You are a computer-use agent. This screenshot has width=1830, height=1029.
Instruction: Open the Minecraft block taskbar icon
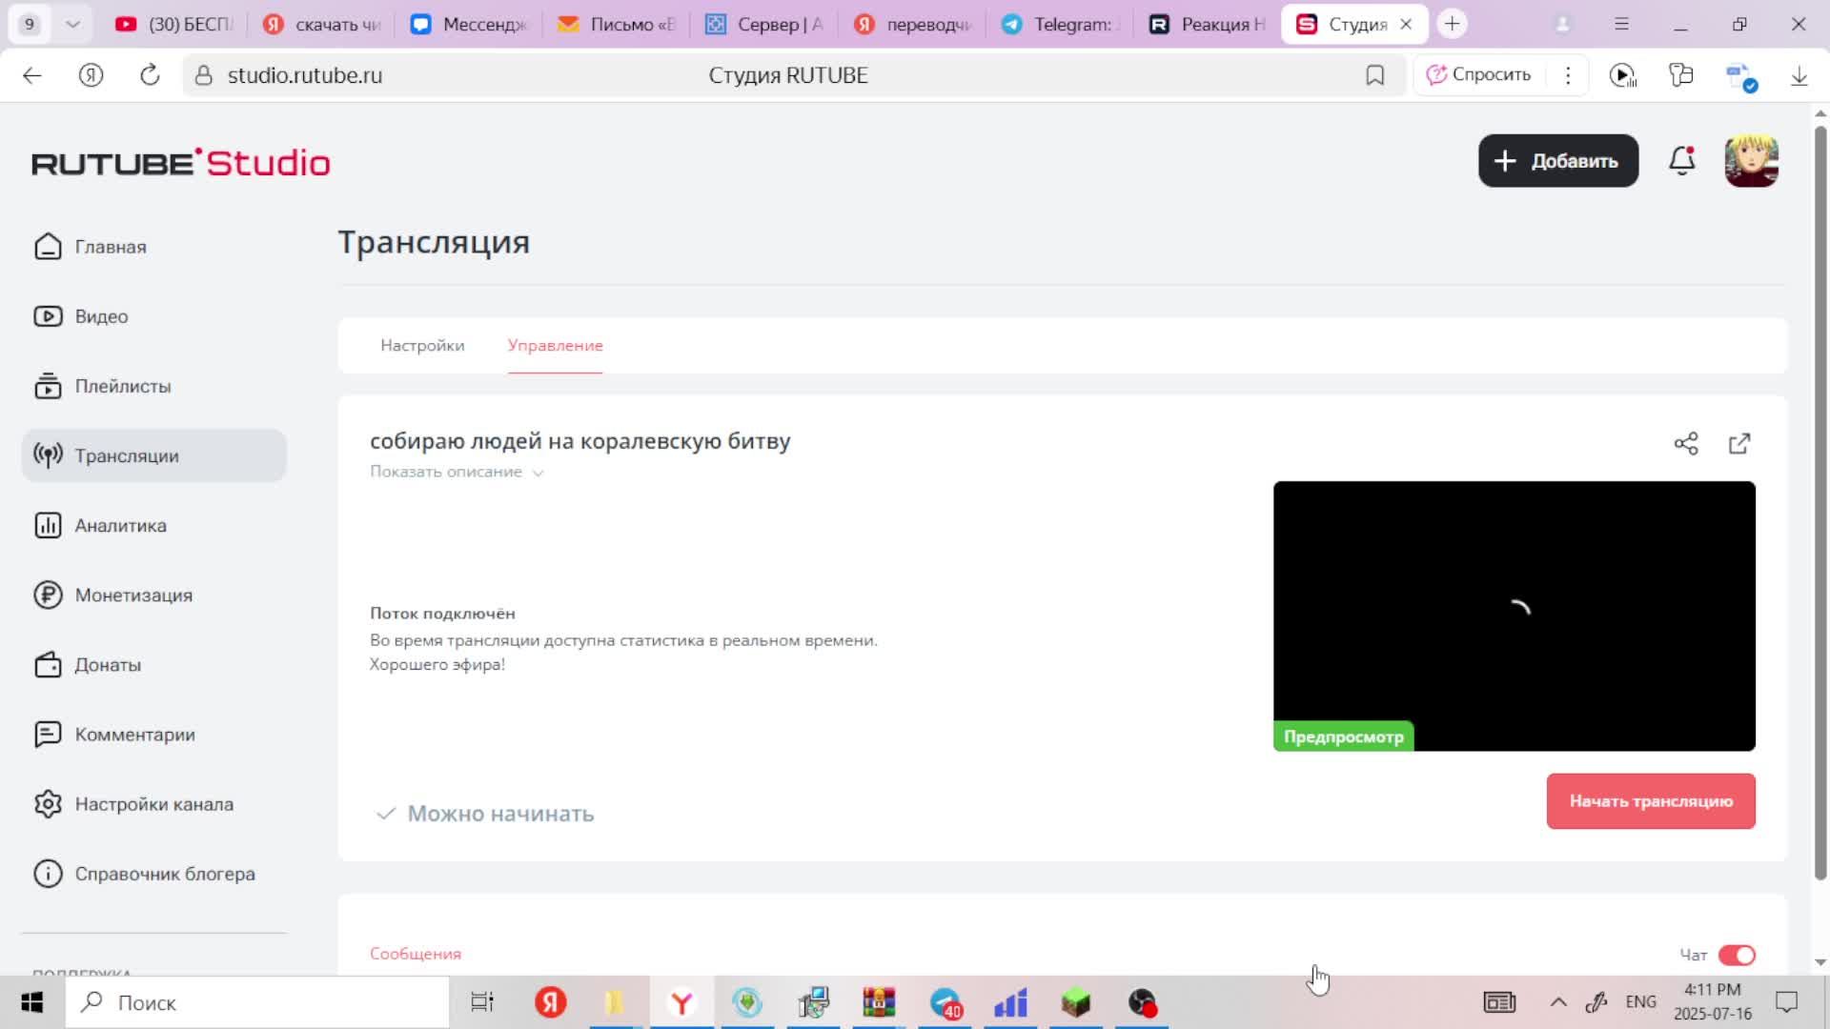click(1076, 1002)
